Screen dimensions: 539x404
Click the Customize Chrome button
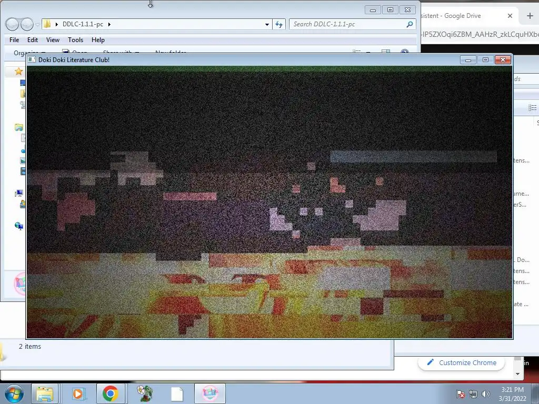click(462, 363)
